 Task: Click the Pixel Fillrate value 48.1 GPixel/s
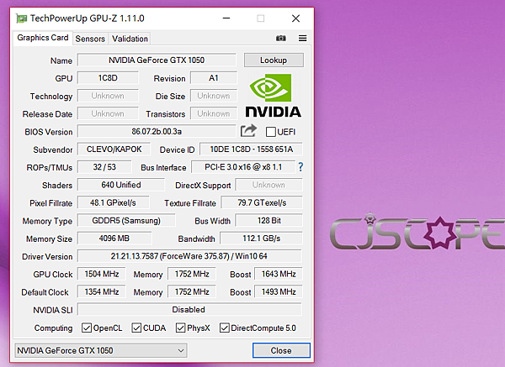click(x=113, y=202)
